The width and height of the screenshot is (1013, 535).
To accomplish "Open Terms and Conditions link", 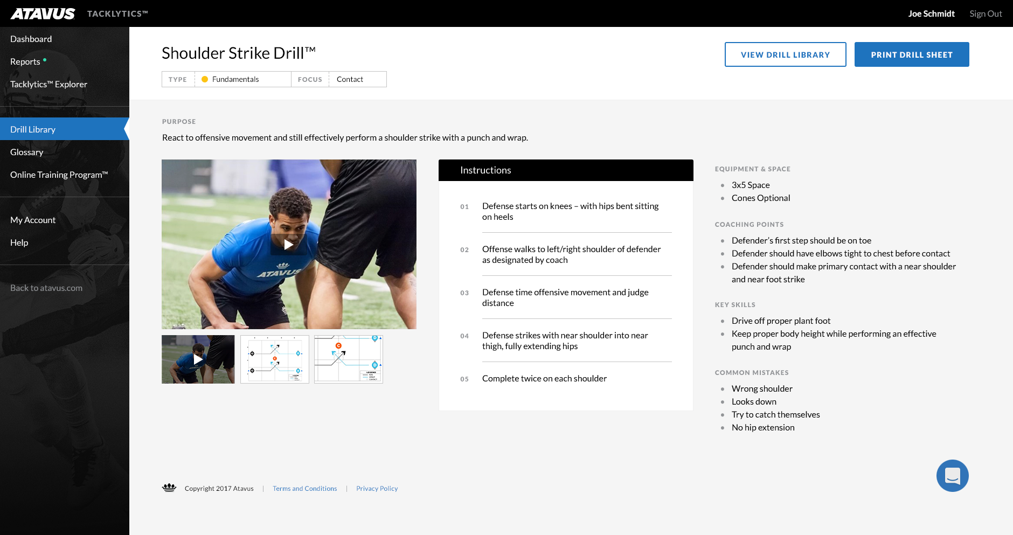I will coord(304,489).
